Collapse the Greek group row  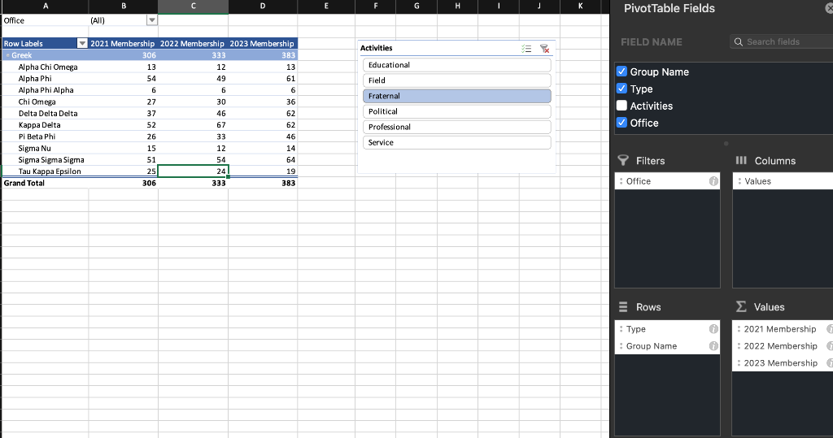(7, 55)
